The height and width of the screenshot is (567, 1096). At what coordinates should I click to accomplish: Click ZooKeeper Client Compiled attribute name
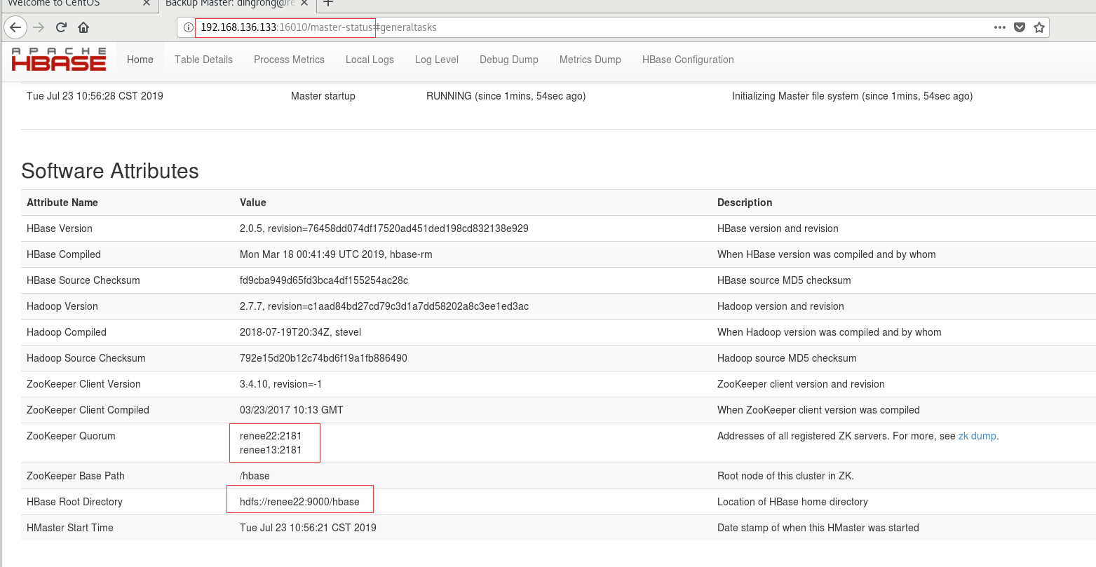click(88, 410)
